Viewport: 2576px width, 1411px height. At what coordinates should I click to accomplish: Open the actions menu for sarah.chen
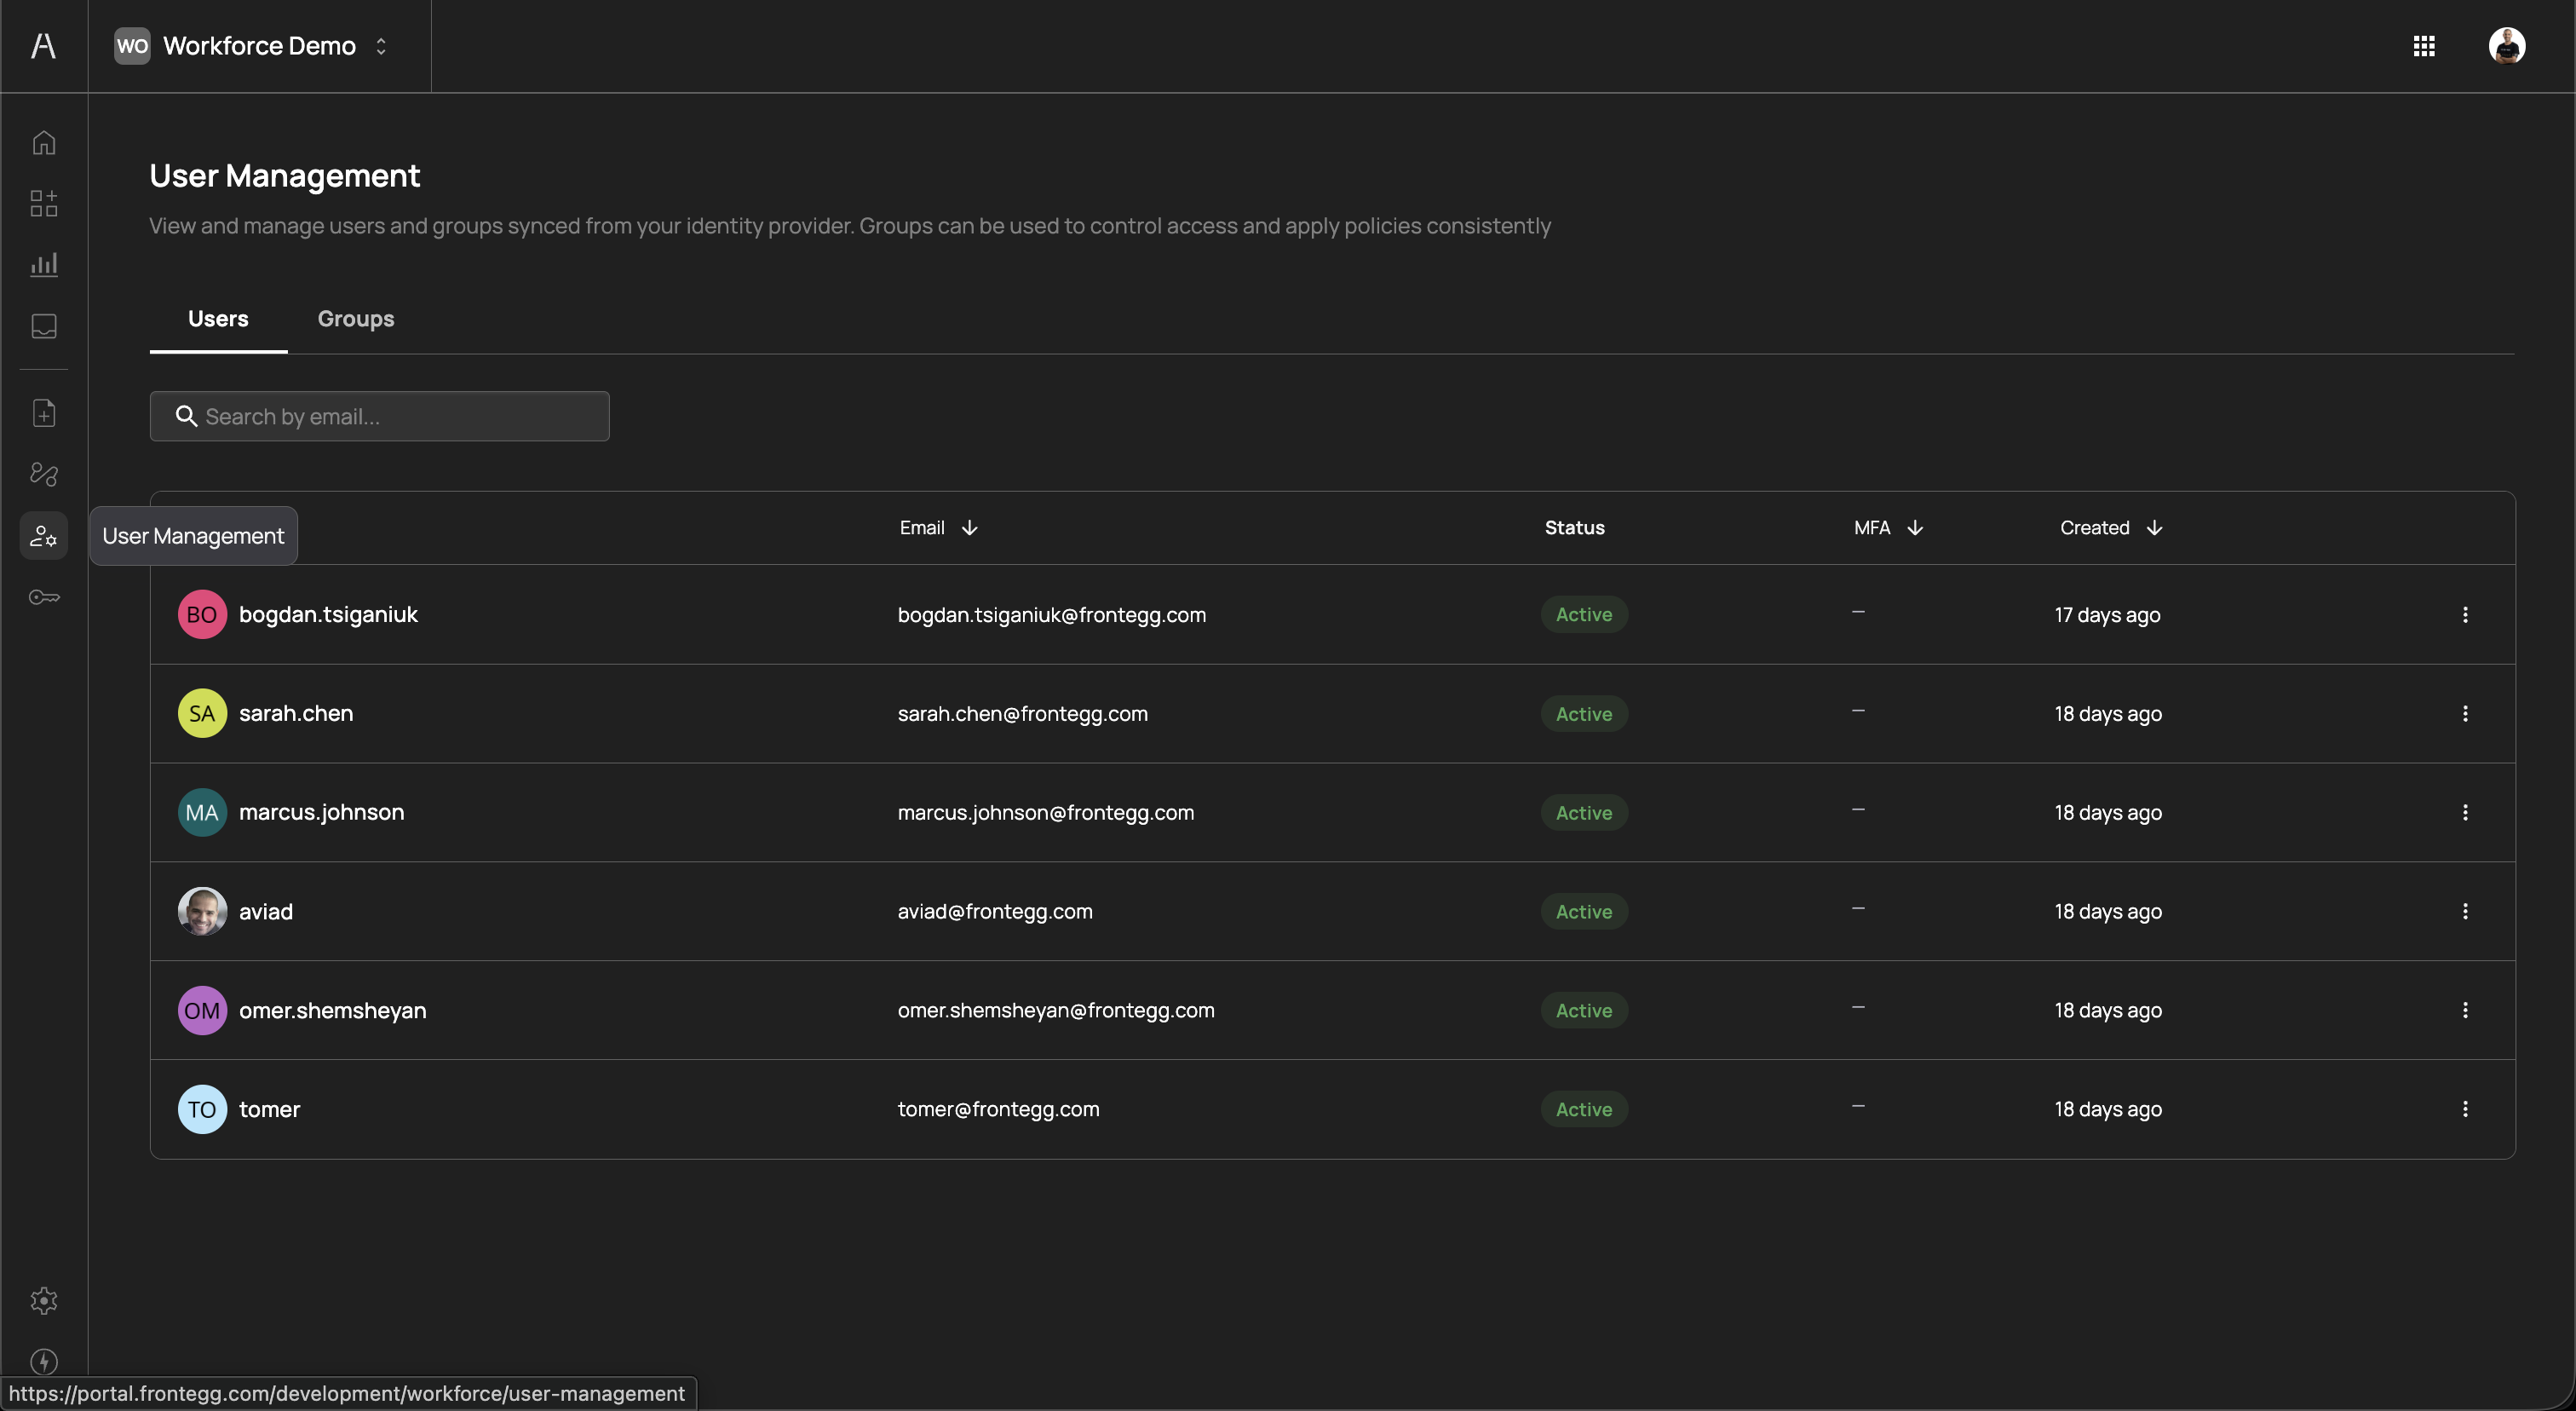pos(2465,713)
